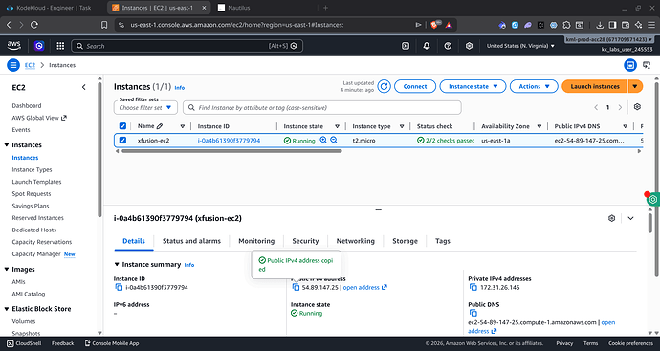This screenshot has width=660, height=351.
Task: Collapse the Elastic Block Store section
Action: click(x=7, y=309)
